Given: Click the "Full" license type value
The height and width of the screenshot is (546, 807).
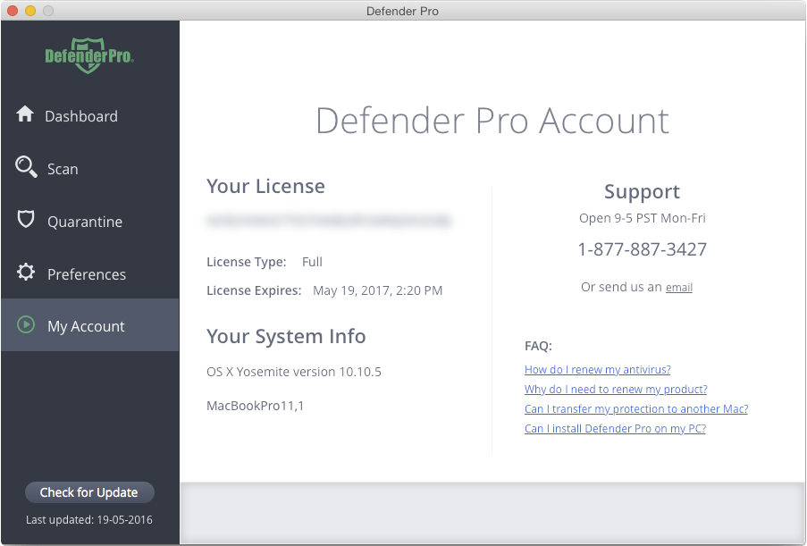Looking at the screenshot, I should pos(312,262).
